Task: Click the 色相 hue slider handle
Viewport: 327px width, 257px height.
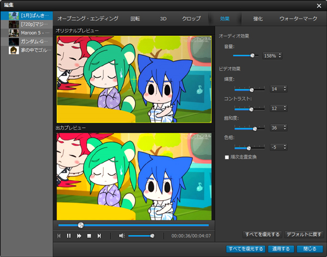Action: tap(249, 148)
